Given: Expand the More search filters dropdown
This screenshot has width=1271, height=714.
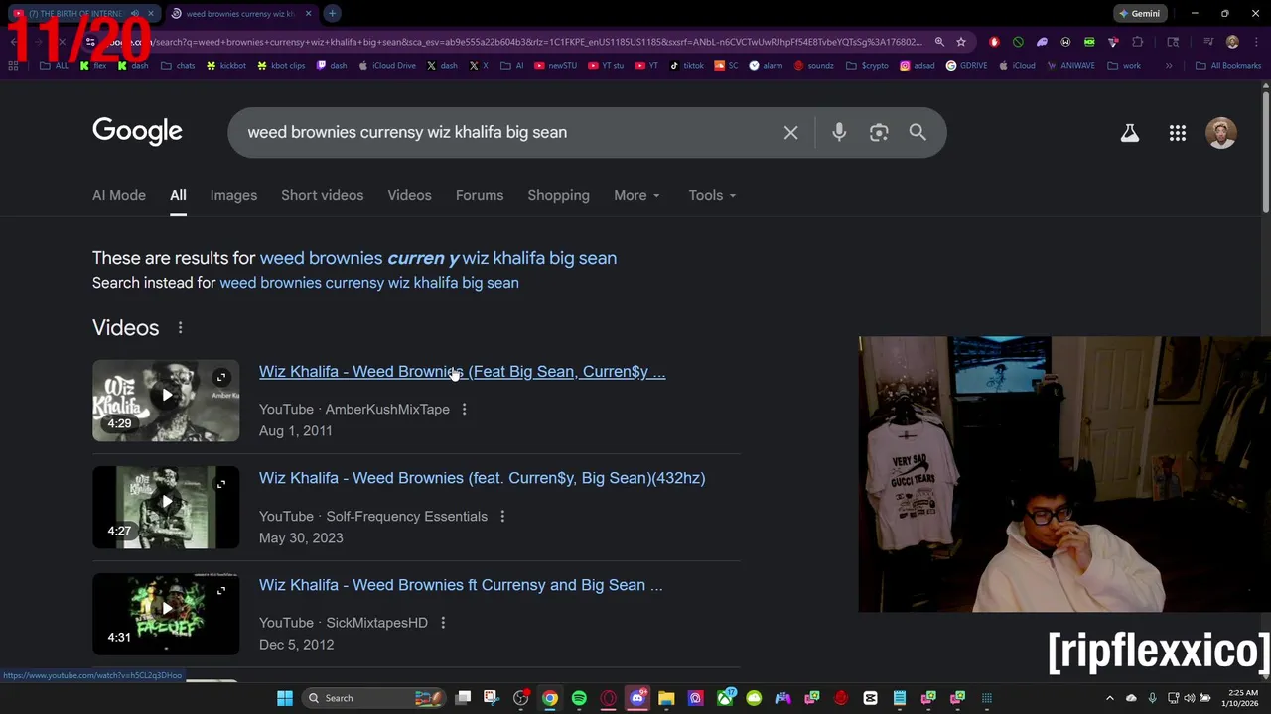Looking at the screenshot, I should point(636,195).
